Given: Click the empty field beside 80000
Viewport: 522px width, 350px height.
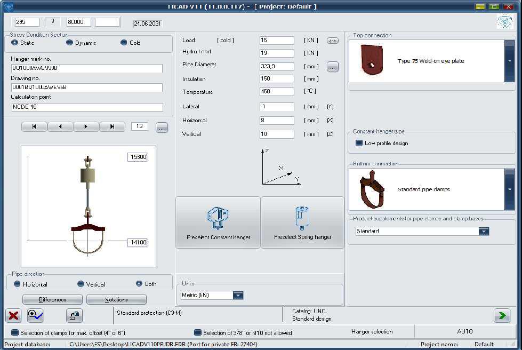Looking at the screenshot, I should [x=107, y=22].
